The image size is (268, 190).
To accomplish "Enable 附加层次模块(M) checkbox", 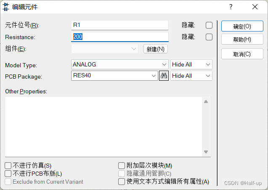I will click(x=122, y=166).
